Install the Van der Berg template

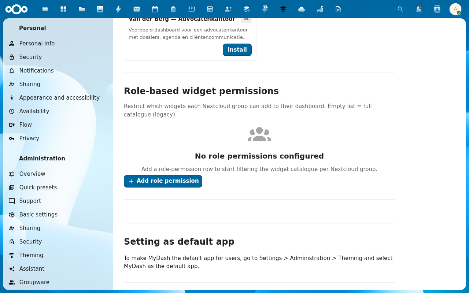pyautogui.click(x=237, y=50)
